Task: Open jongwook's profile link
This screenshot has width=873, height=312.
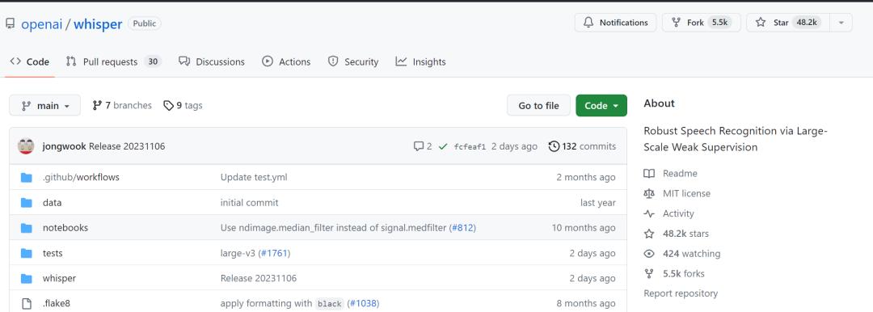Action: click(x=64, y=146)
